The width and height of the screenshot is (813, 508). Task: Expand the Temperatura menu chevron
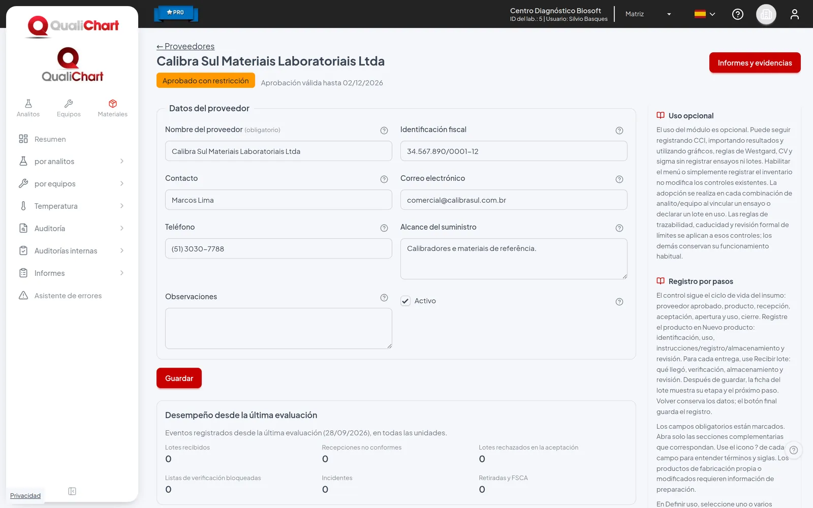122,206
